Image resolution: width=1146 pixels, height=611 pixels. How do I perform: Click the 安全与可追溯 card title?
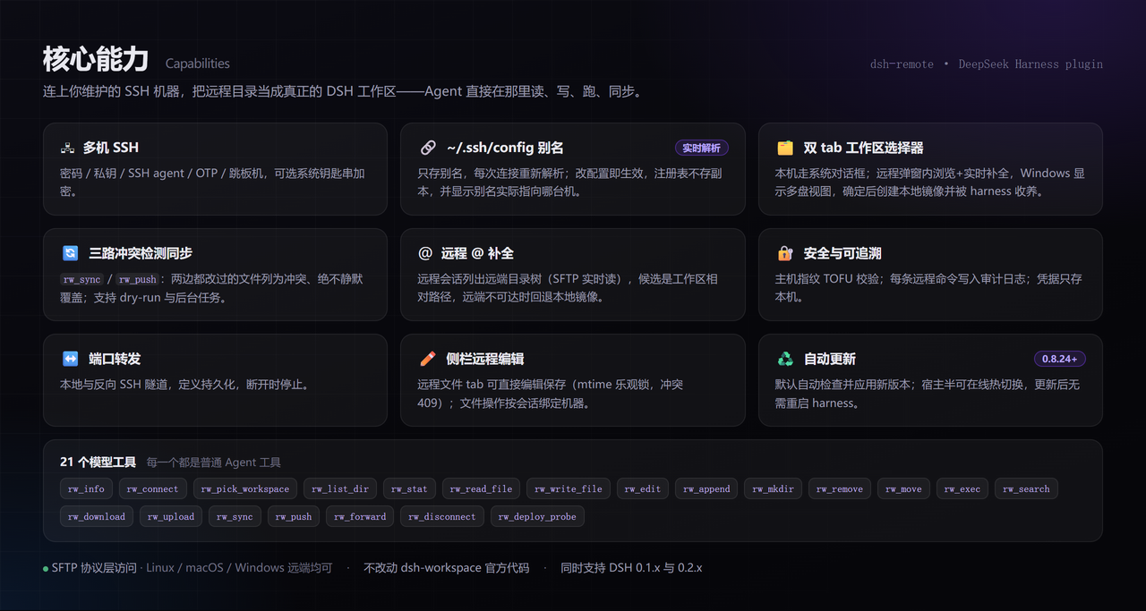[842, 253]
